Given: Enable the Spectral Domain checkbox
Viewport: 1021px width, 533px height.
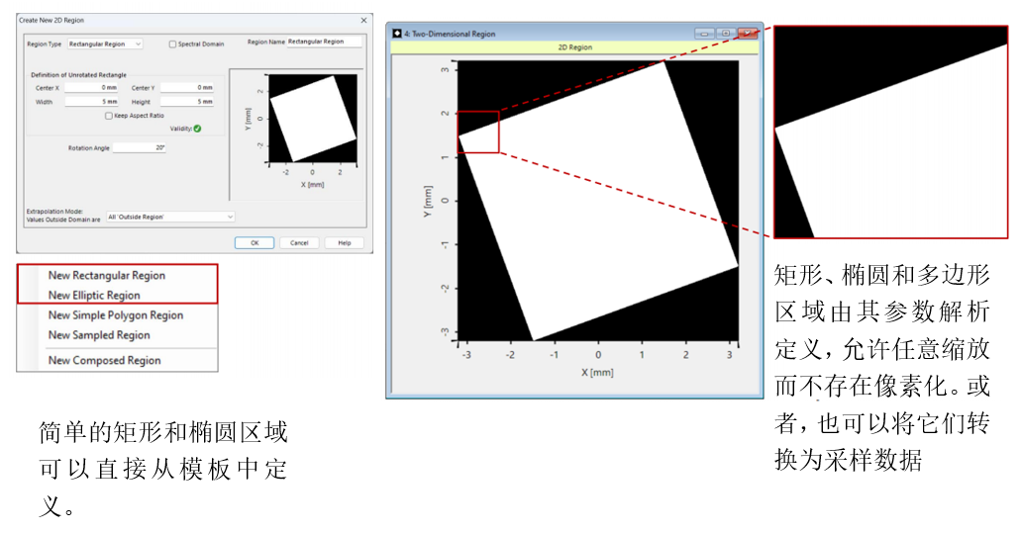Looking at the screenshot, I should click(172, 44).
